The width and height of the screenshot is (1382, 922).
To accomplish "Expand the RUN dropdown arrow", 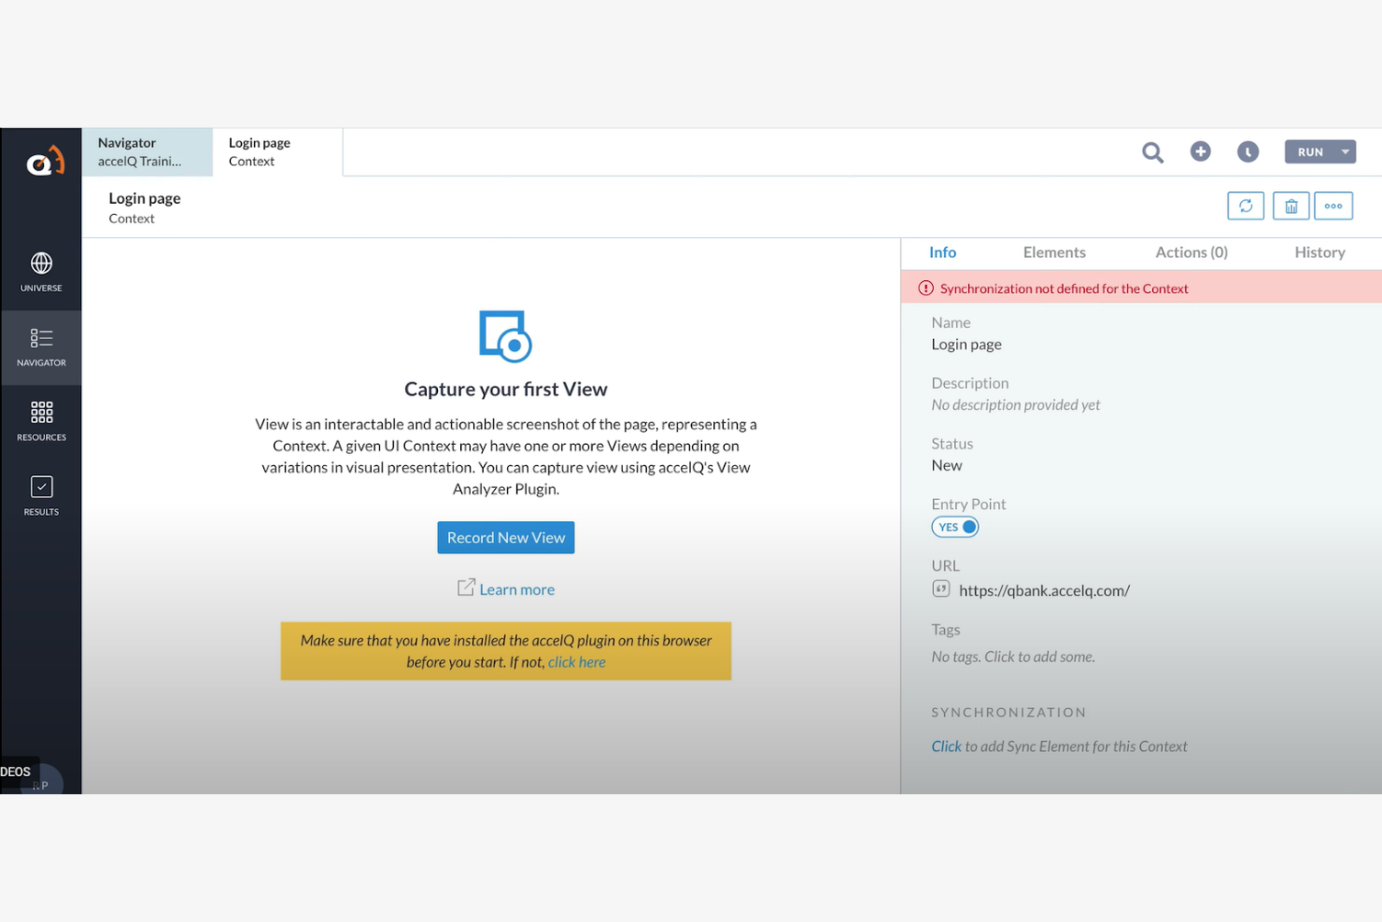I will (x=1346, y=151).
